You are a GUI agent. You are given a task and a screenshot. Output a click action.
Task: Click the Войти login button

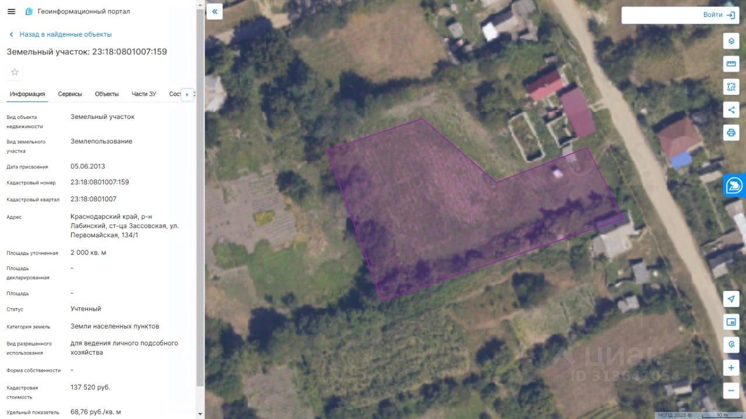point(680,15)
